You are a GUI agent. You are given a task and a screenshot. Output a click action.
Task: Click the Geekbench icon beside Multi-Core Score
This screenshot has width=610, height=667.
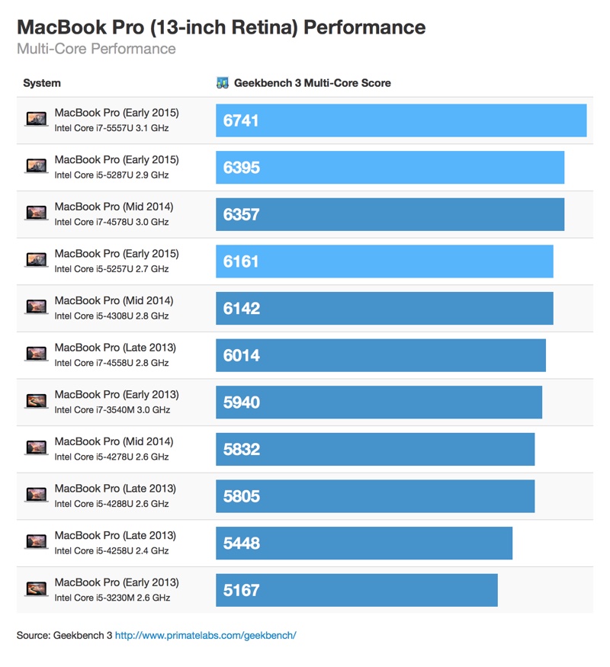coord(223,83)
